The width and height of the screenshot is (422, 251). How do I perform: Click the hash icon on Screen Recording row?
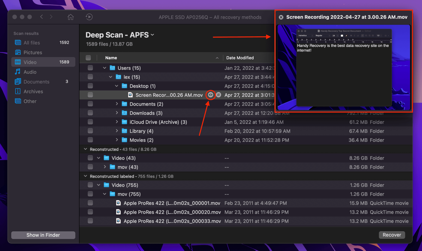pos(219,95)
